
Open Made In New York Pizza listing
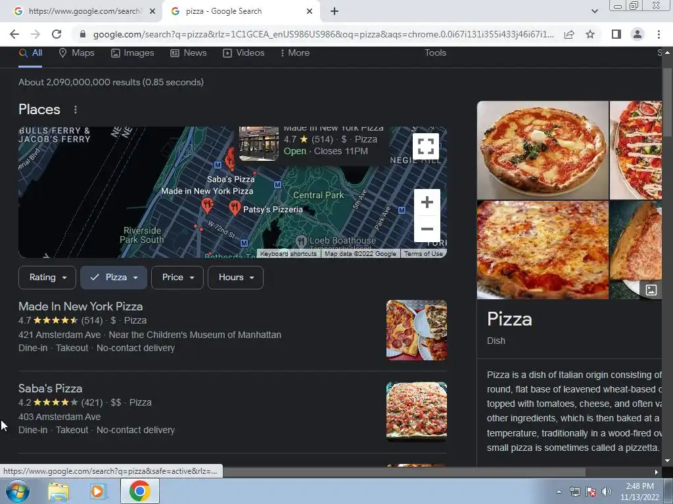[x=81, y=306]
